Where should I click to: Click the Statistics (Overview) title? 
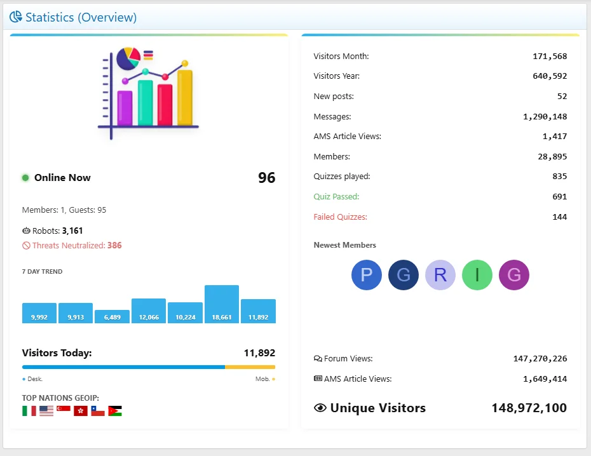(x=81, y=17)
